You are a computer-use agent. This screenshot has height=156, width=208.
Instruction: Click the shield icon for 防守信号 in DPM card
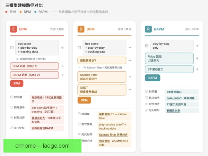pyautogui.click(x=79, y=124)
